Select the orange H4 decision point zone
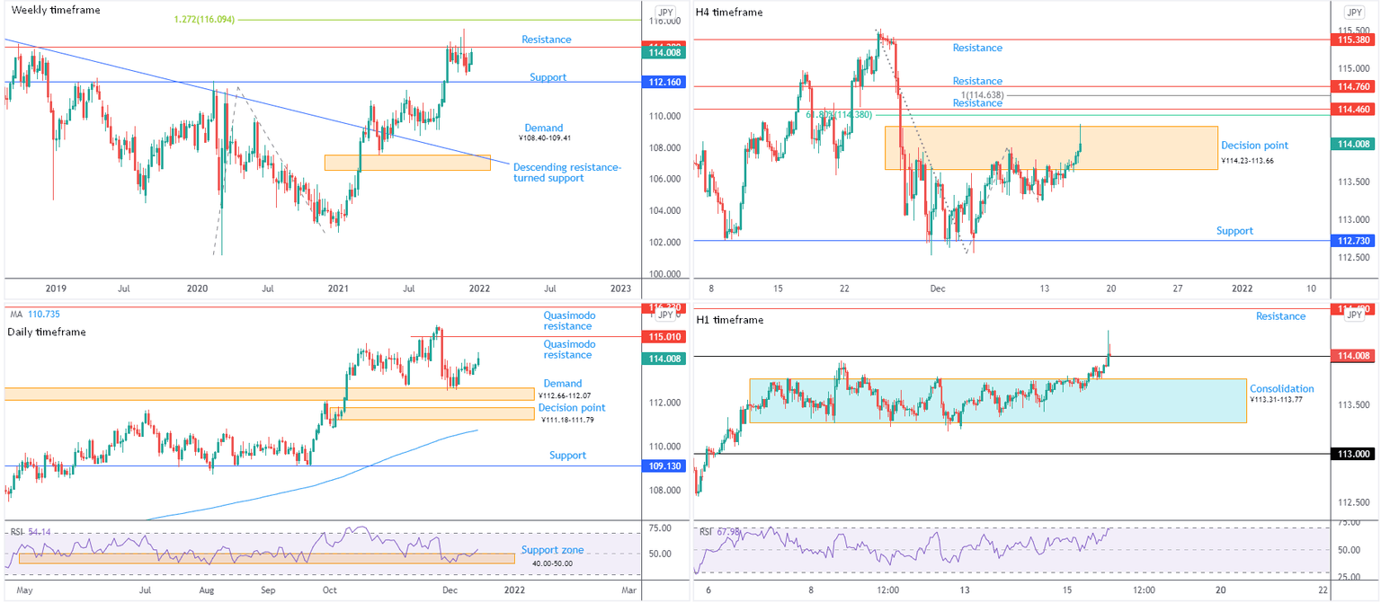 pos(1051,147)
